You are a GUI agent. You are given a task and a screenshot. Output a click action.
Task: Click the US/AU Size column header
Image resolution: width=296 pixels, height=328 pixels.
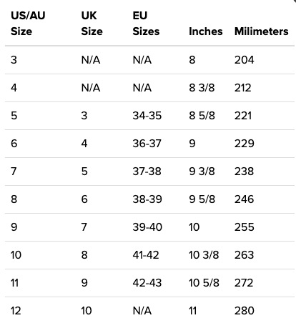(28, 24)
